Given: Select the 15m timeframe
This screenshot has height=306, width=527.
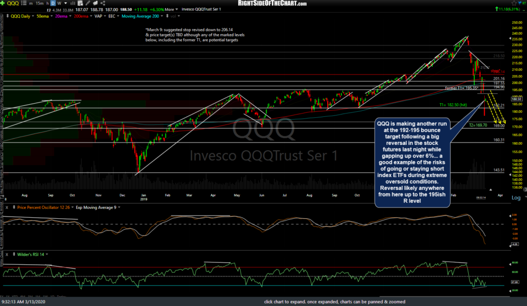Looking at the screenshot, I should coord(40,3).
